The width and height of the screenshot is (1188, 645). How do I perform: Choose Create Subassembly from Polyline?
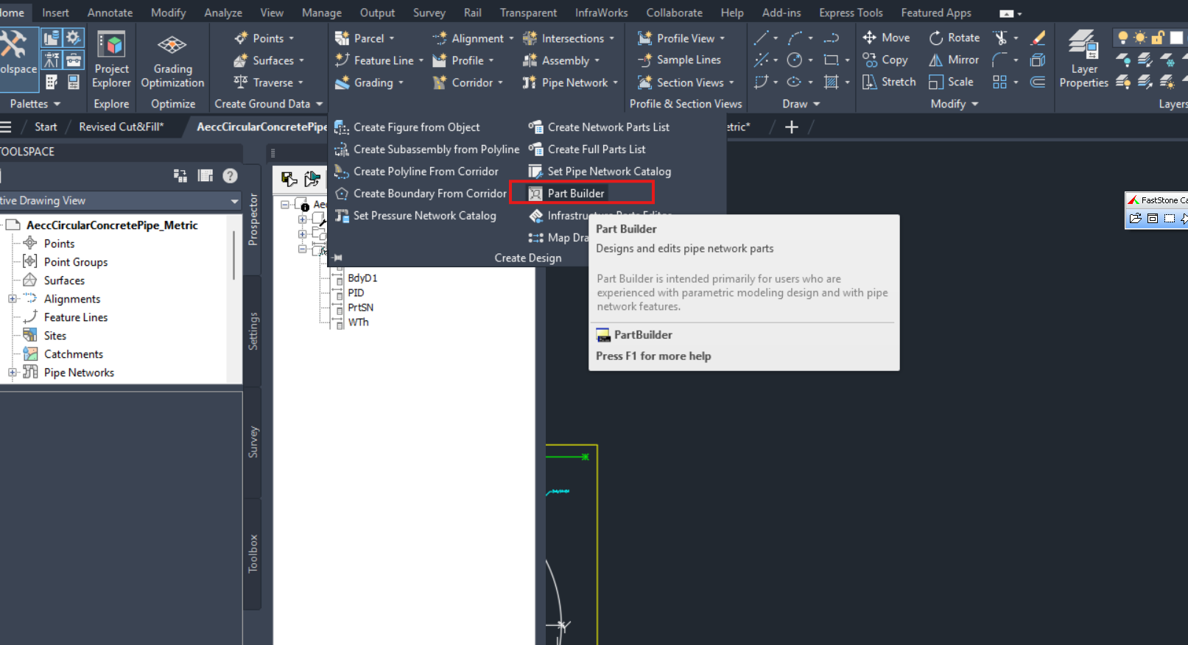(x=426, y=149)
